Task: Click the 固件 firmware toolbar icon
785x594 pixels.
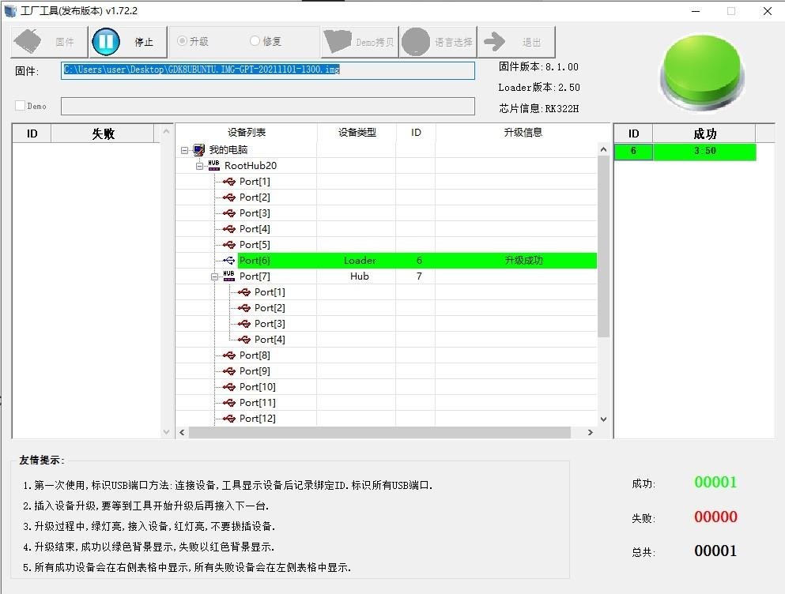Action: click(x=29, y=42)
